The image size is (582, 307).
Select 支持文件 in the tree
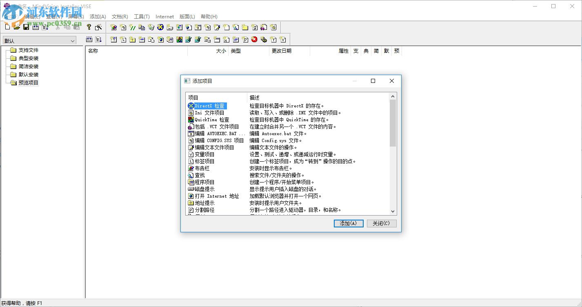point(29,50)
